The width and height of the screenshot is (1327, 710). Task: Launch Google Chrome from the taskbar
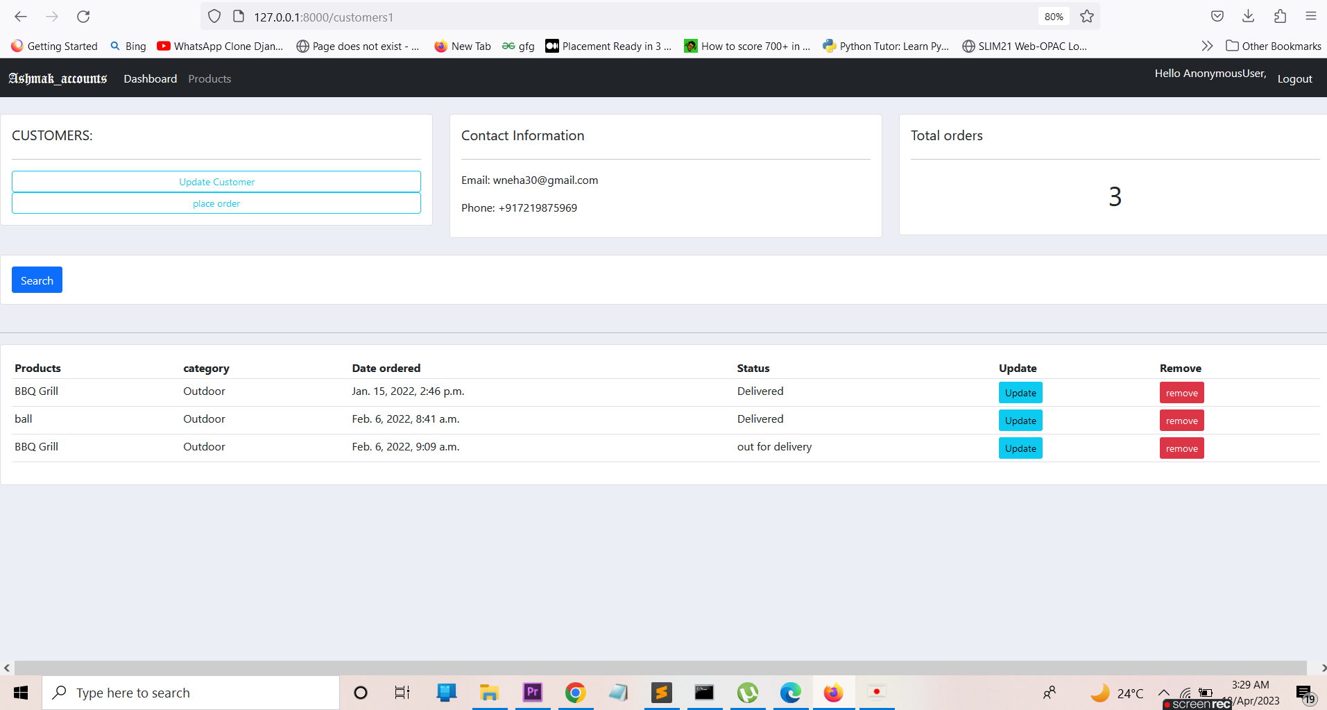(575, 692)
